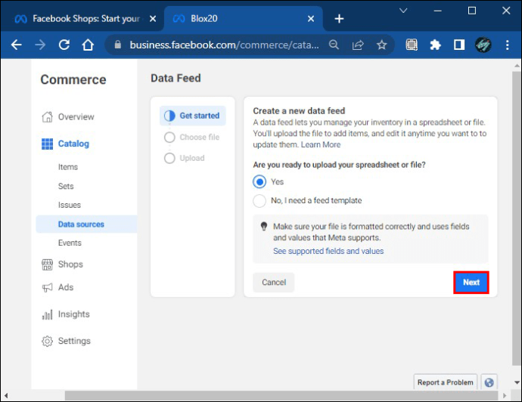
Task: Open the Insights section
Action: tap(73, 314)
